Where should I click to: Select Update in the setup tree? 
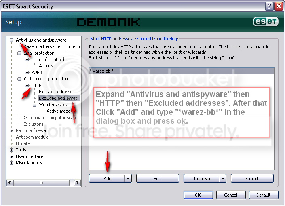23,143
